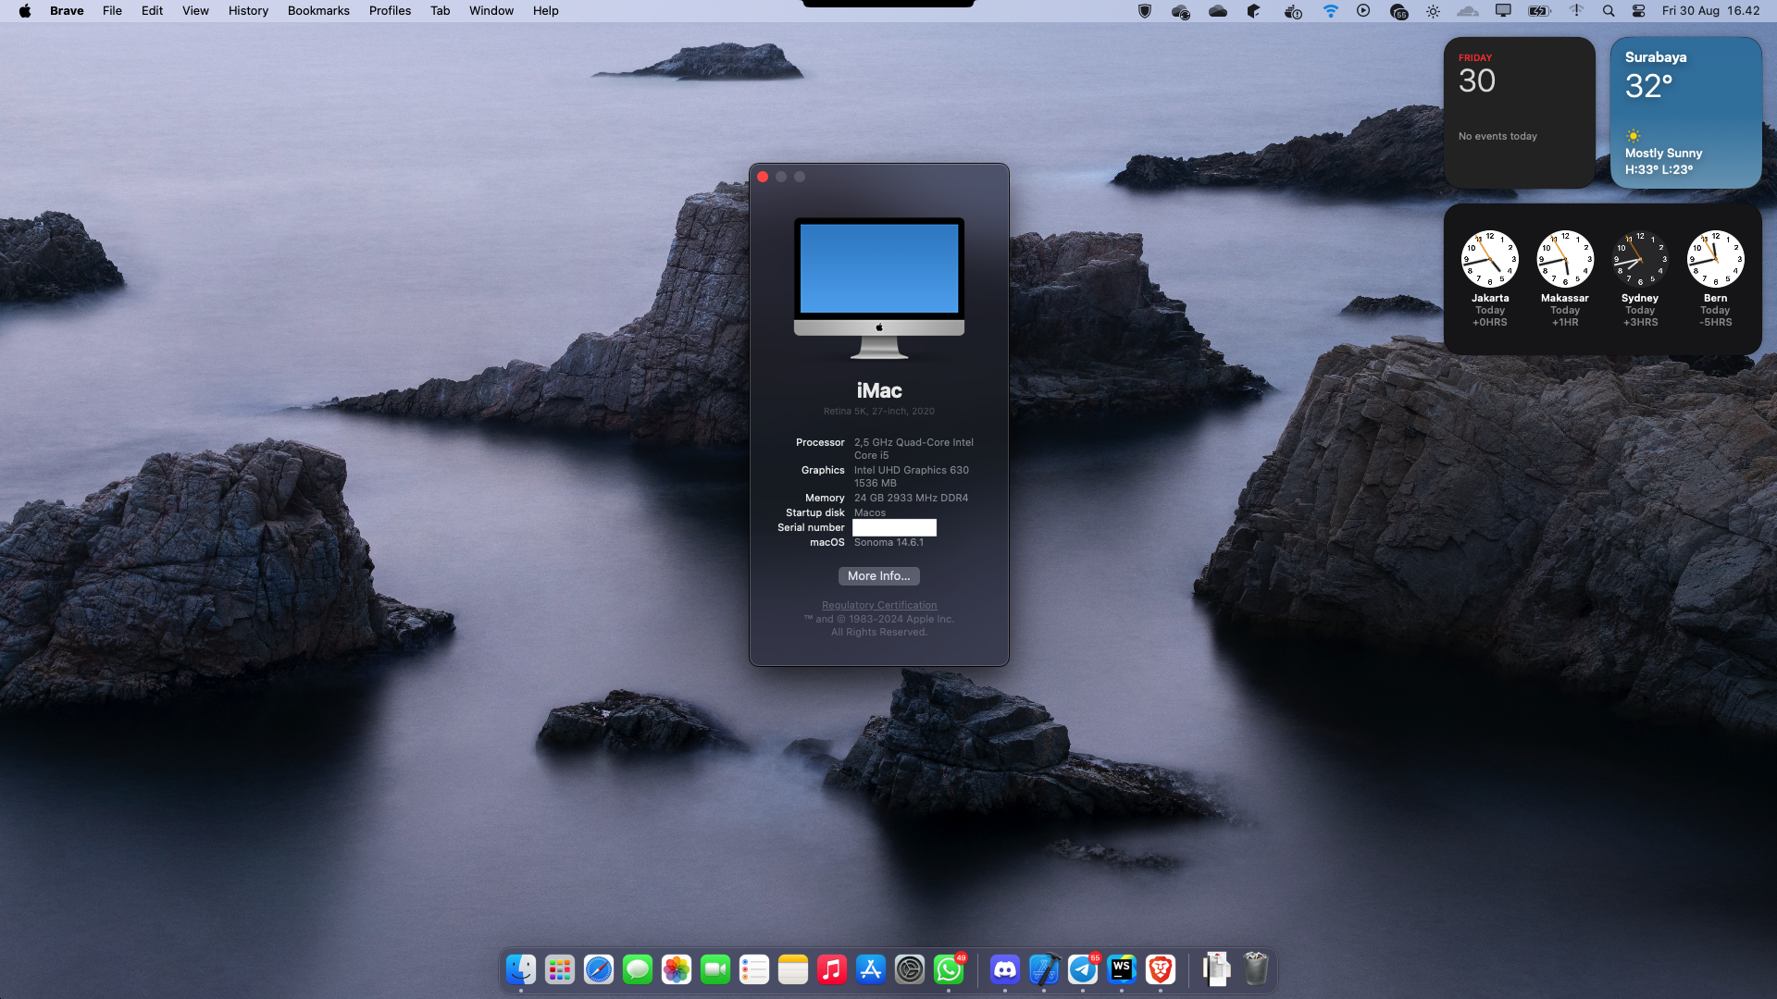This screenshot has width=1777, height=999.
Task: Click the Intel UHD Graphics 630 text
Action: tap(911, 471)
